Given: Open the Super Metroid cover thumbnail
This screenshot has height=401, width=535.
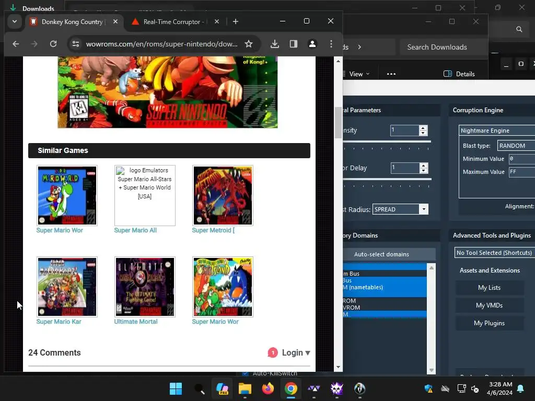Looking at the screenshot, I should point(223,195).
